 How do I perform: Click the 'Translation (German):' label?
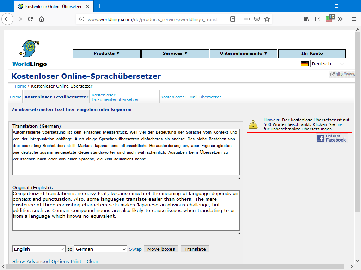click(37, 126)
